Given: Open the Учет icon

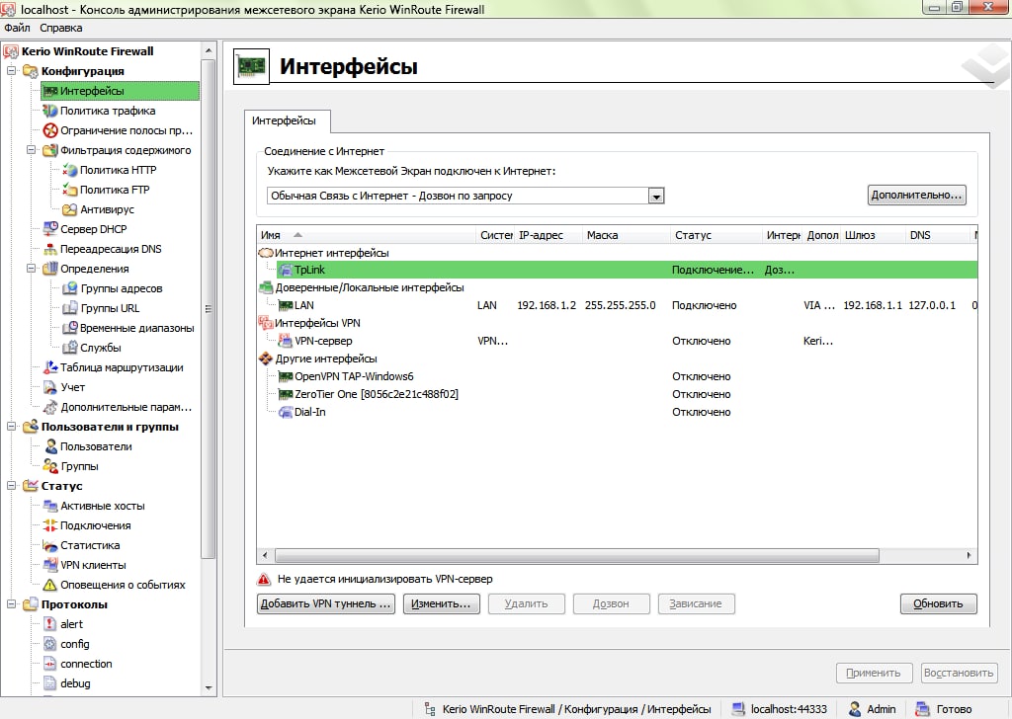Looking at the screenshot, I should click(50, 387).
